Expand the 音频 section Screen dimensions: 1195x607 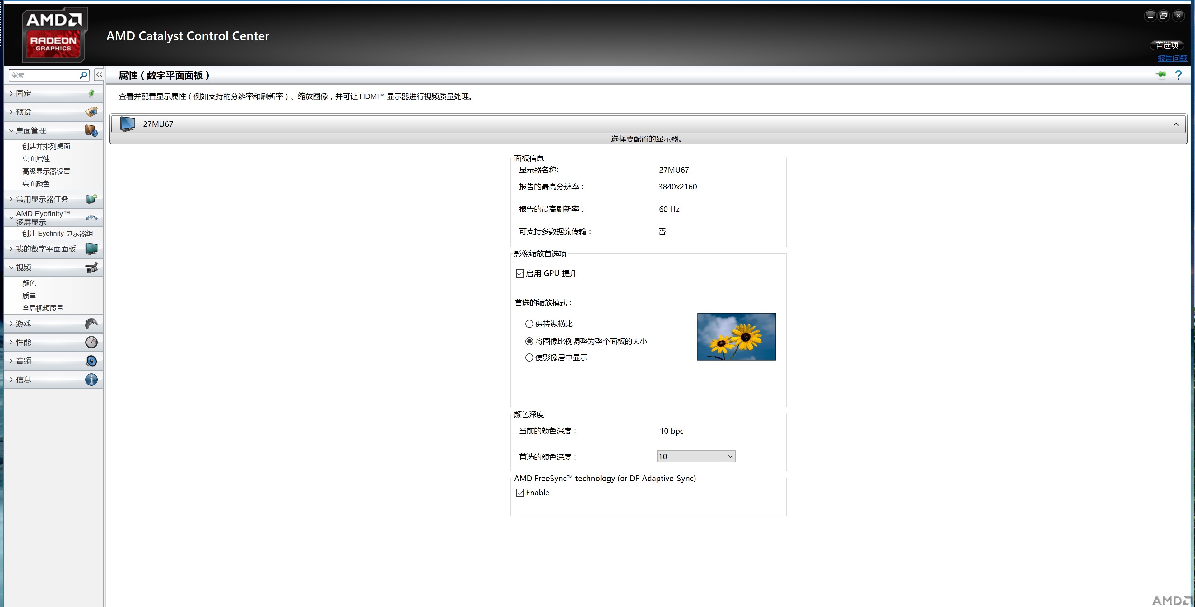click(11, 361)
